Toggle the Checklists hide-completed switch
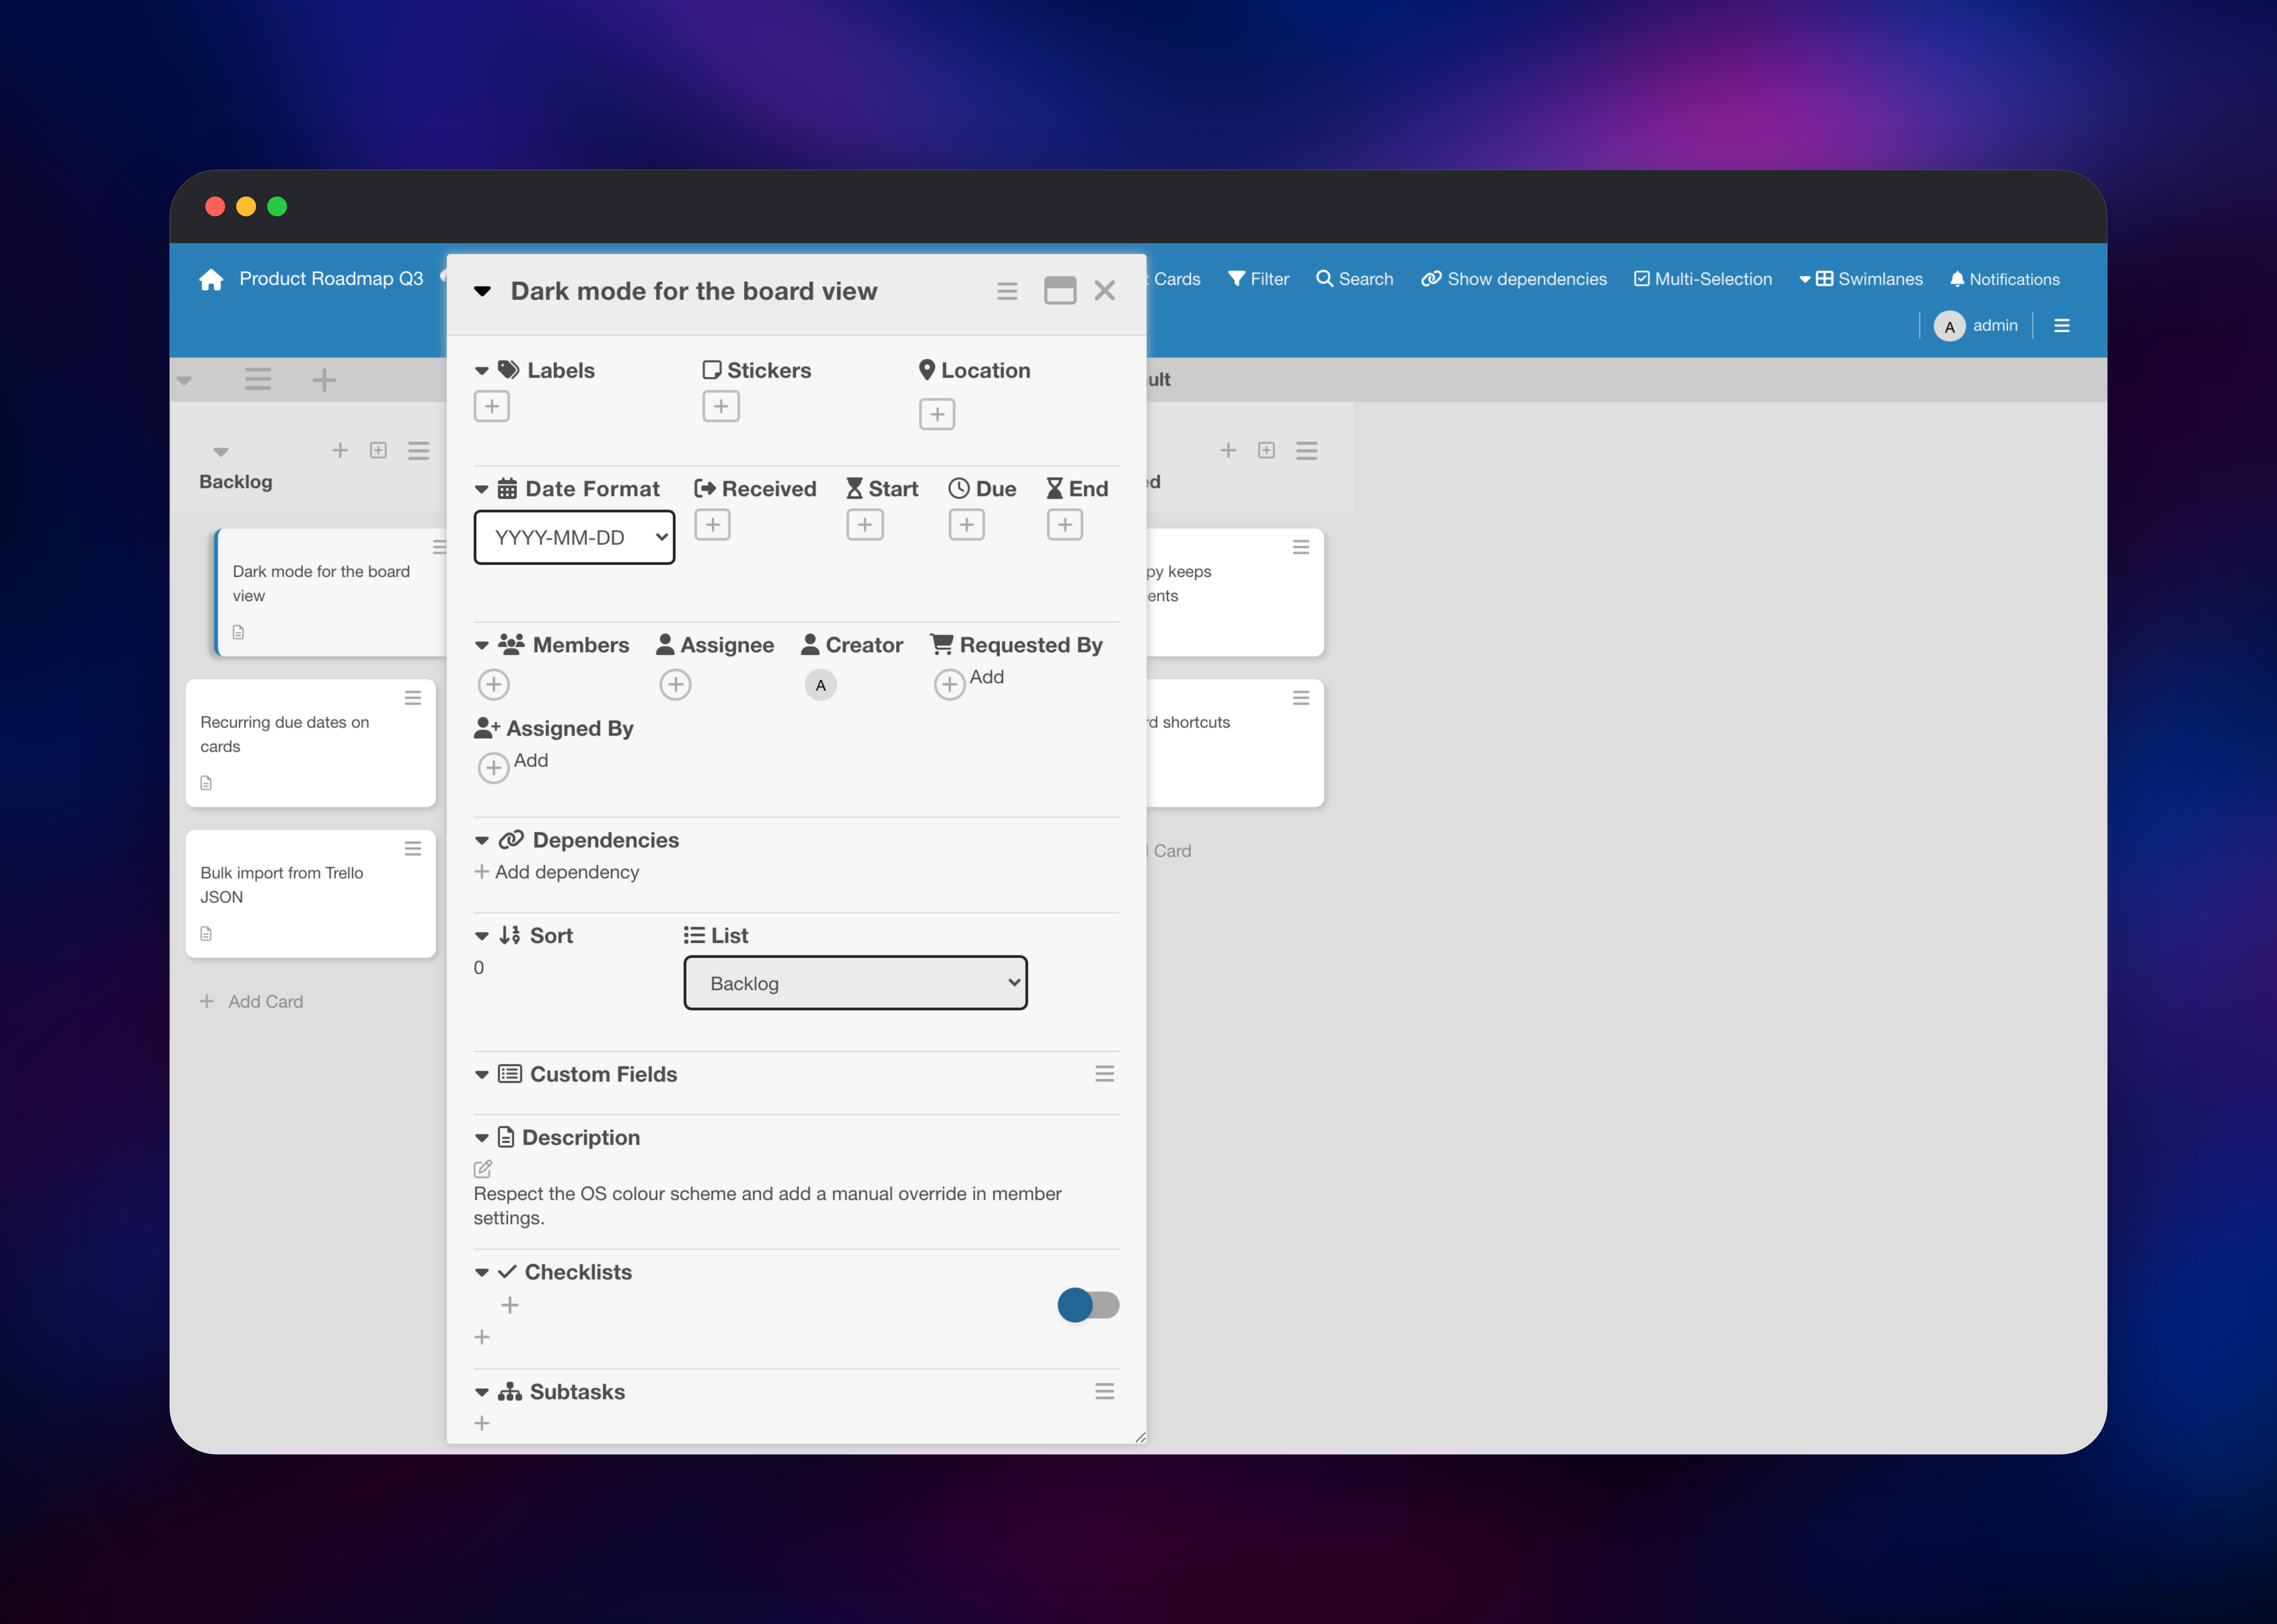 (1089, 1305)
